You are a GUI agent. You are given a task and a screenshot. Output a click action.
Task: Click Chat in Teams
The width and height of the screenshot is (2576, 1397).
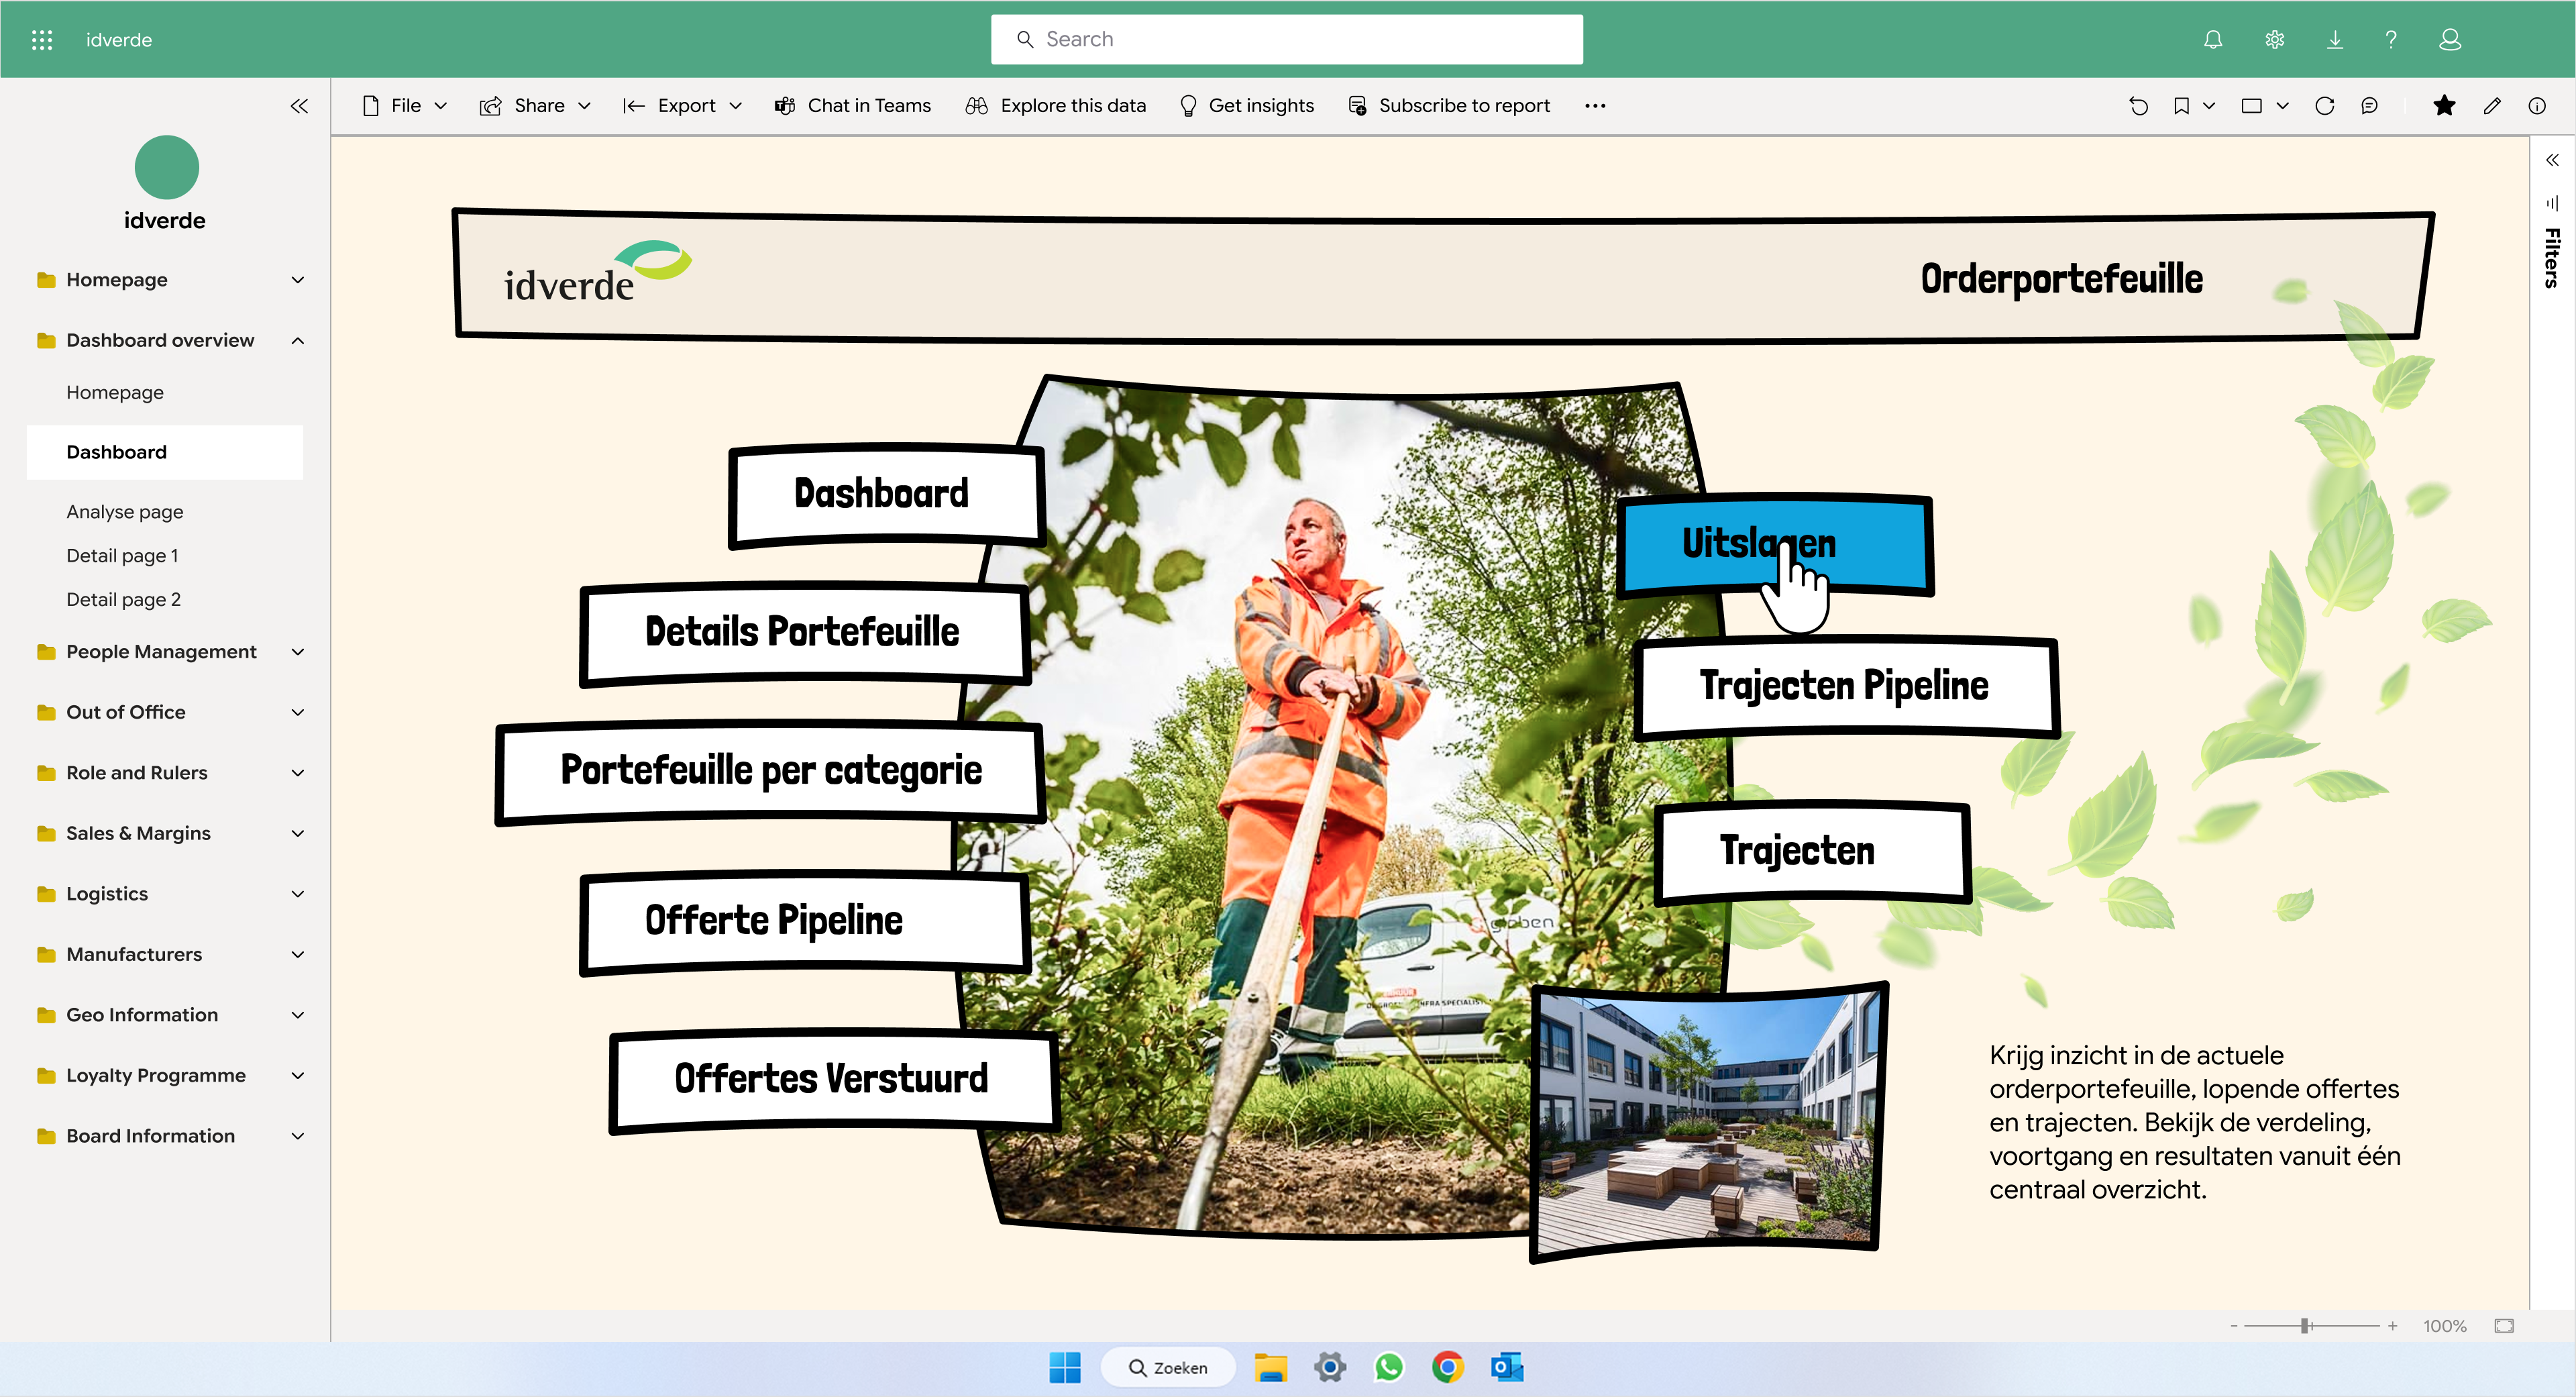click(853, 106)
